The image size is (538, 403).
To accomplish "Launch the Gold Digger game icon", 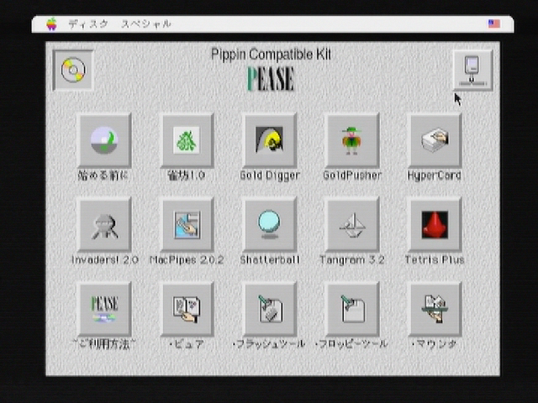I will coord(270,140).
